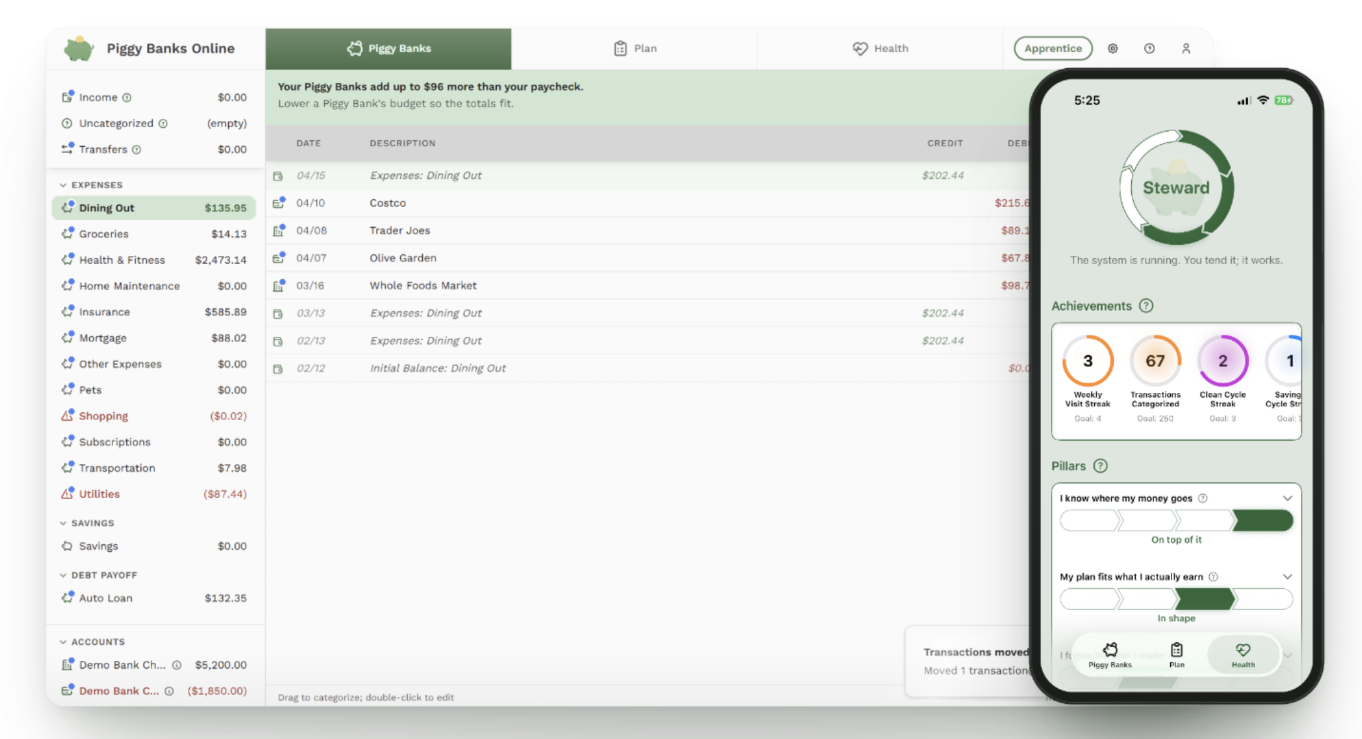Select the Transportation piggy bank
The height and width of the screenshot is (739, 1362).
point(153,468)
